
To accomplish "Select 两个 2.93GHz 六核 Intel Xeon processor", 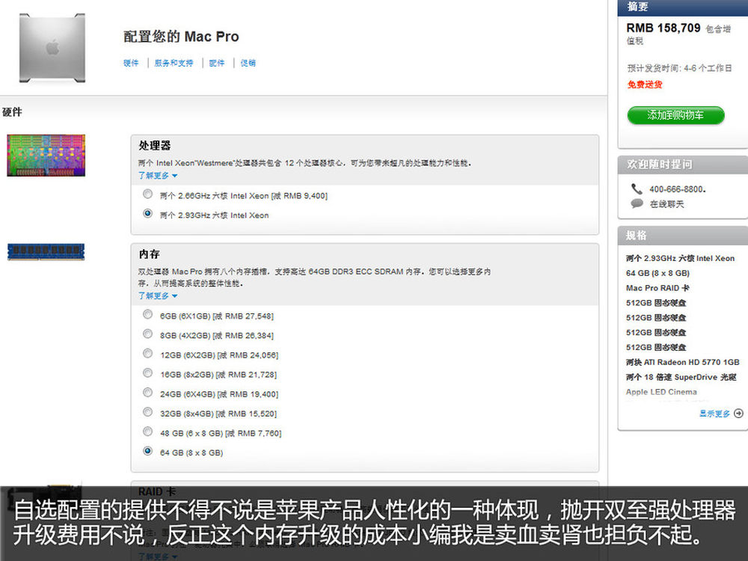I will pos(148,214).
